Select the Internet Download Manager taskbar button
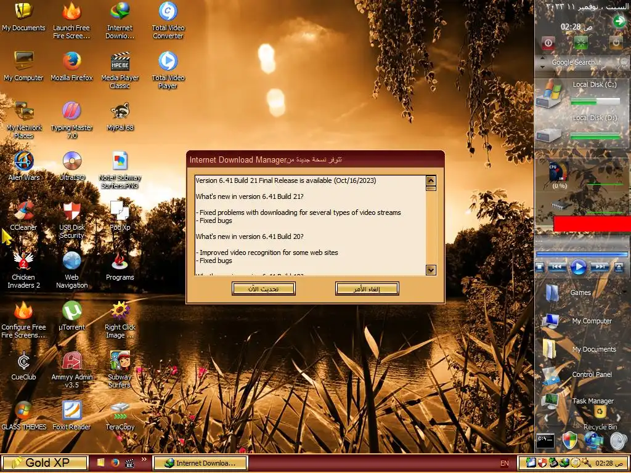The image size is (631, 473). coord(200,463)
